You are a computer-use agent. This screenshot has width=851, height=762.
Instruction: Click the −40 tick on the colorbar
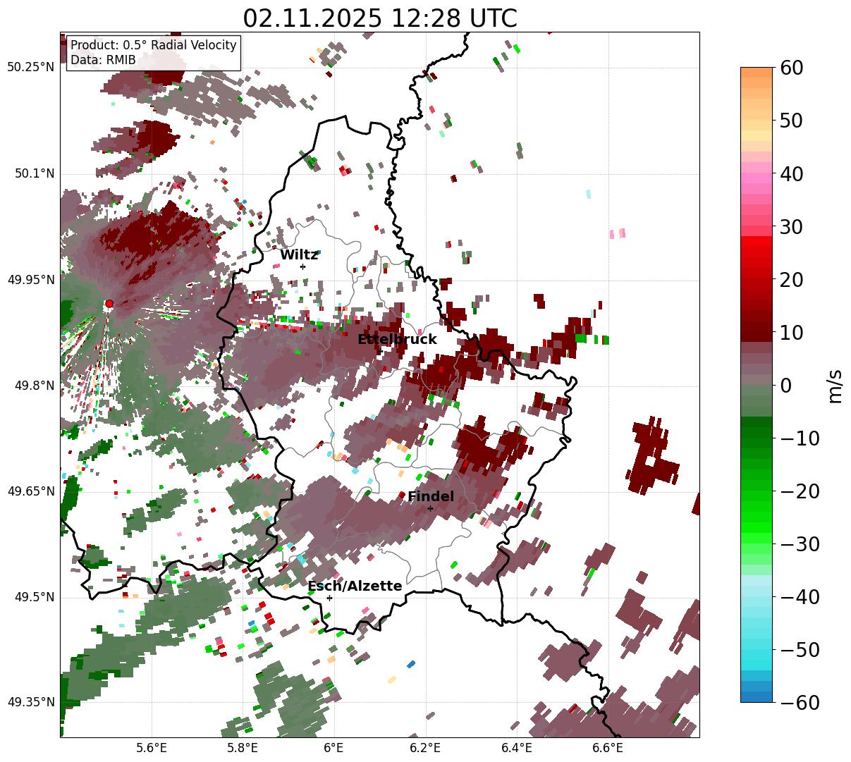pyautogui.click(x=800, y=597)
